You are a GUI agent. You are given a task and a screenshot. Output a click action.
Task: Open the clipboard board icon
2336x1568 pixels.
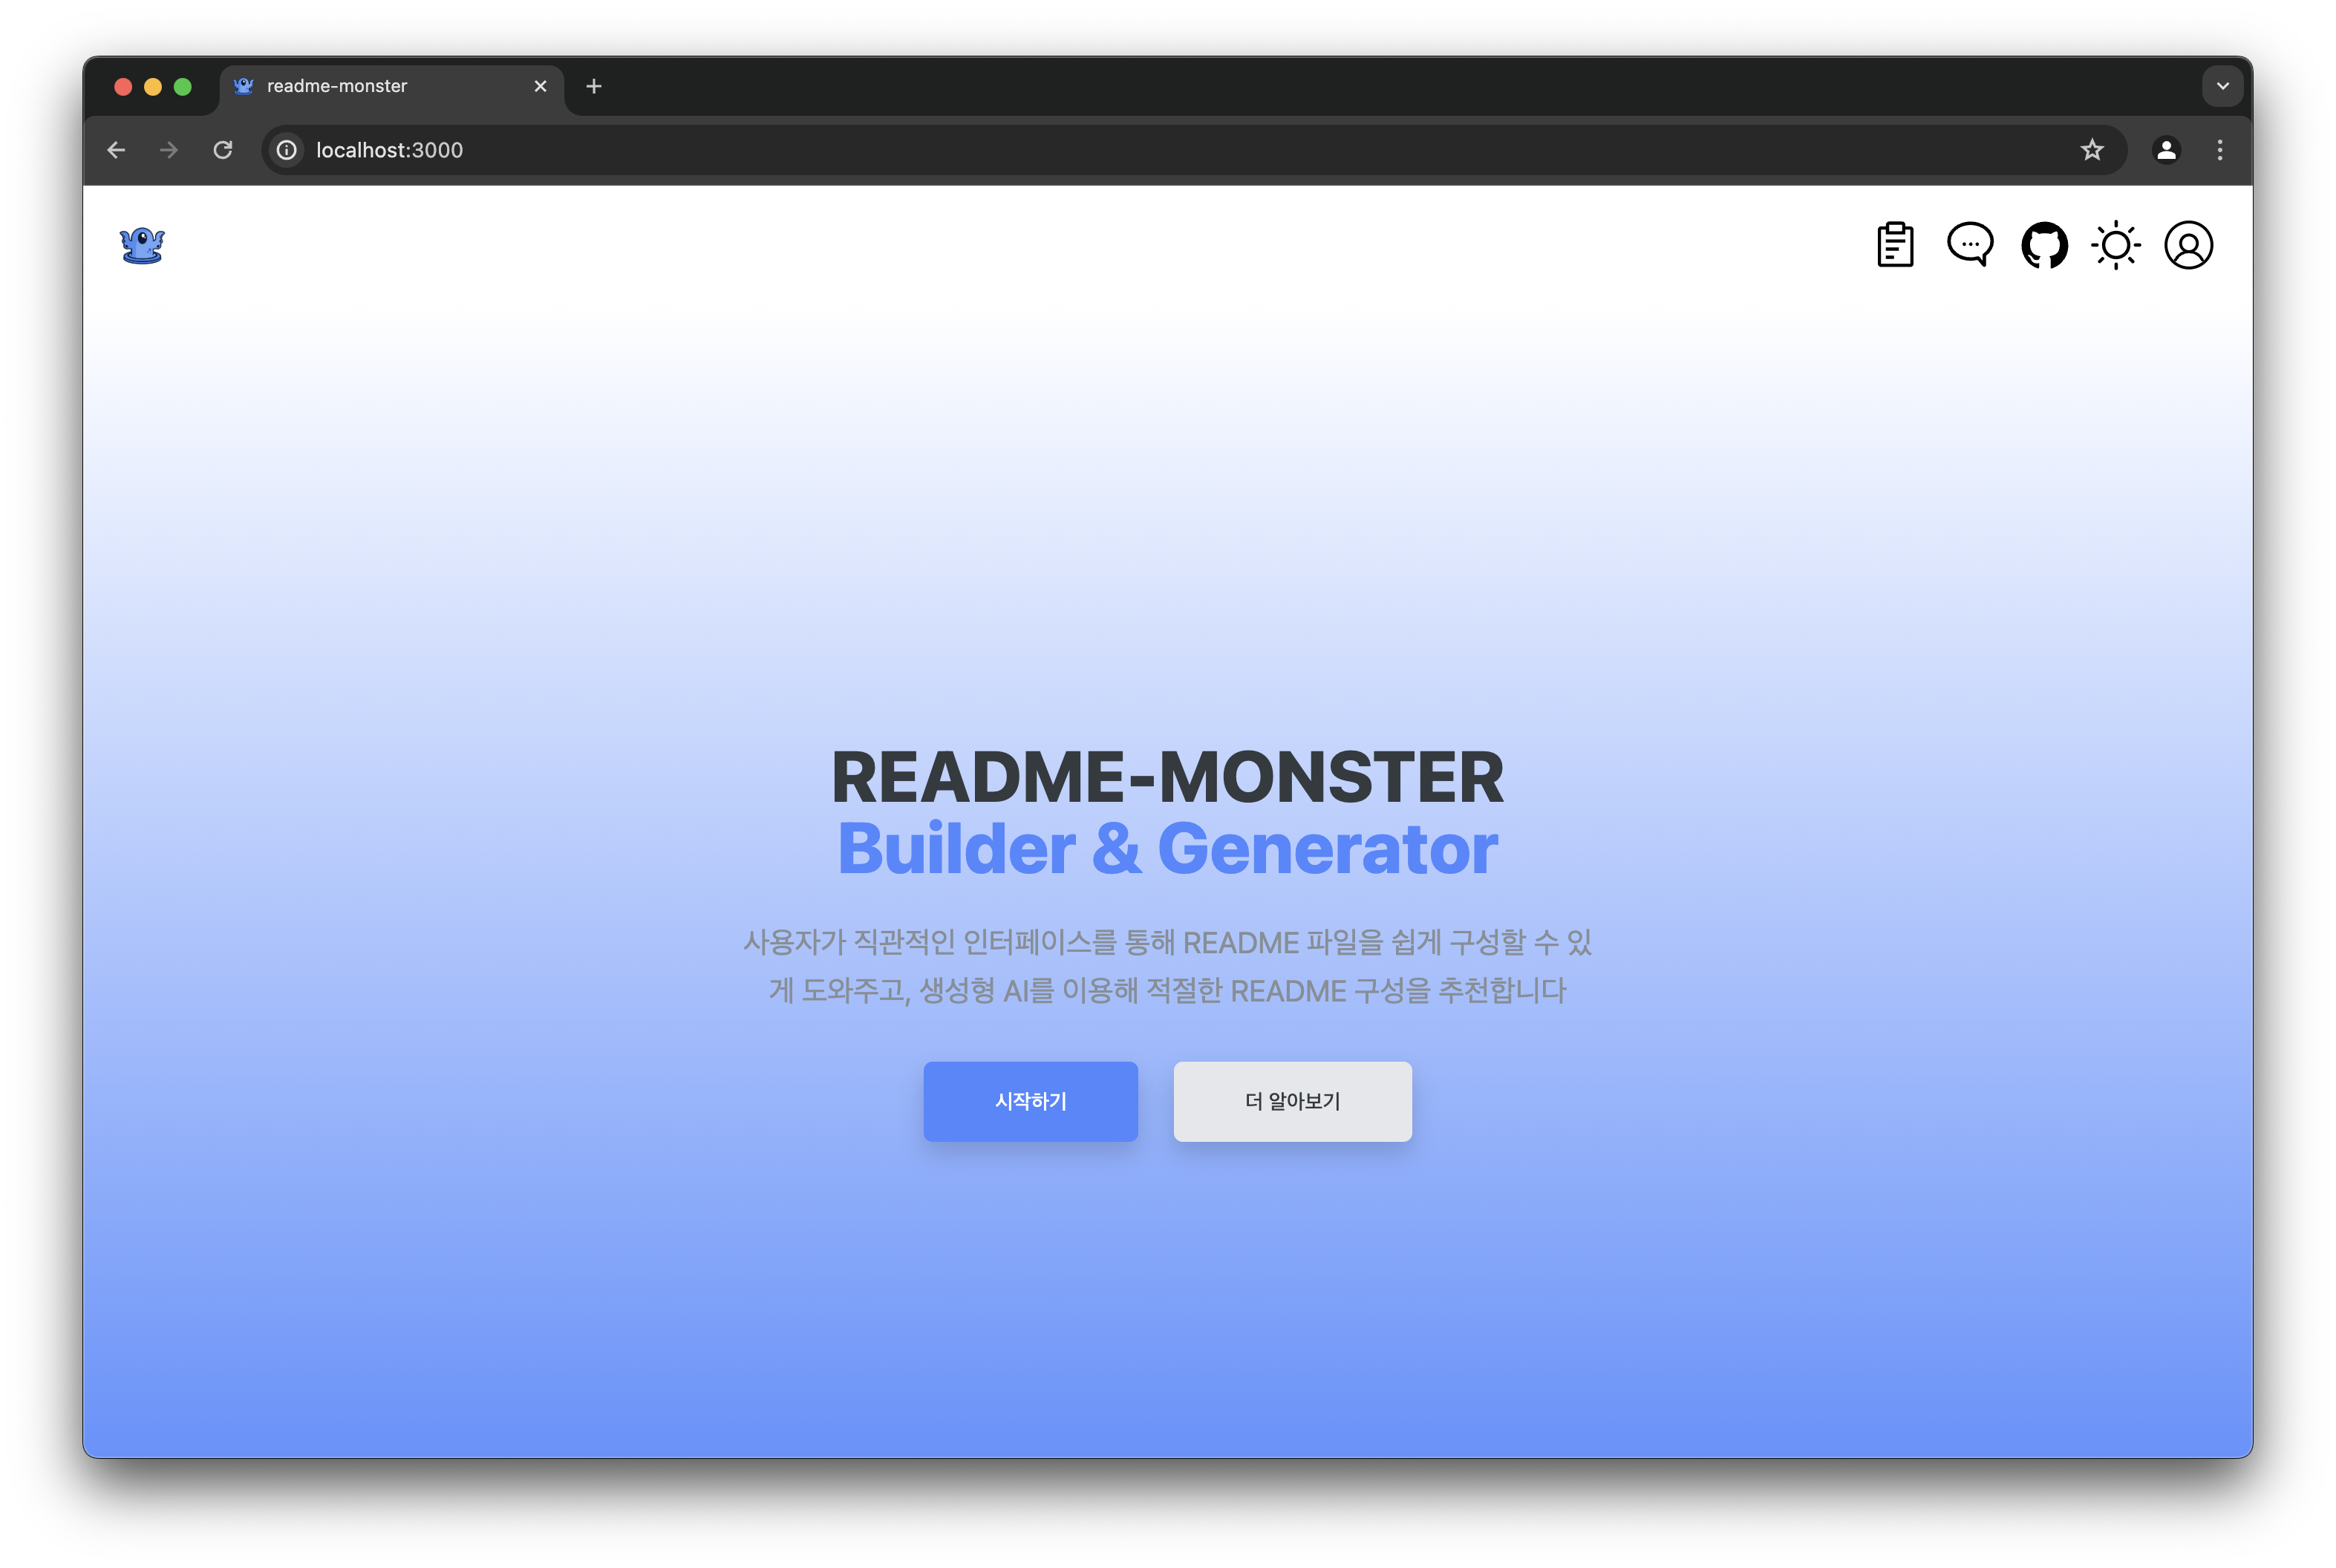tap(1895, 245)
